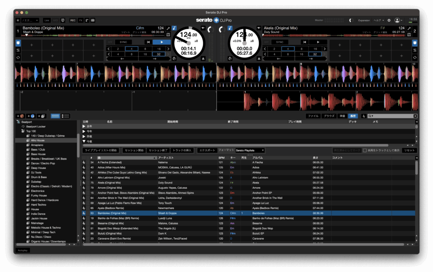Viewport: 433px width, 272px height.
Task: Expand the 昨夜 history group
Action: 84,136
